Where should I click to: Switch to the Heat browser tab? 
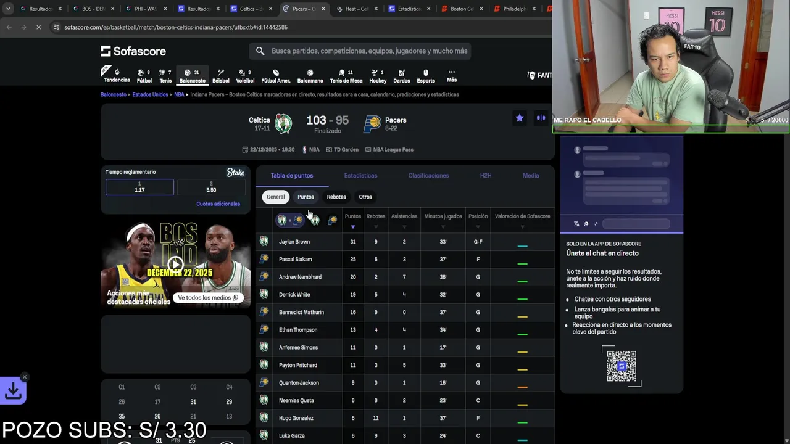(x=358, y=9)
